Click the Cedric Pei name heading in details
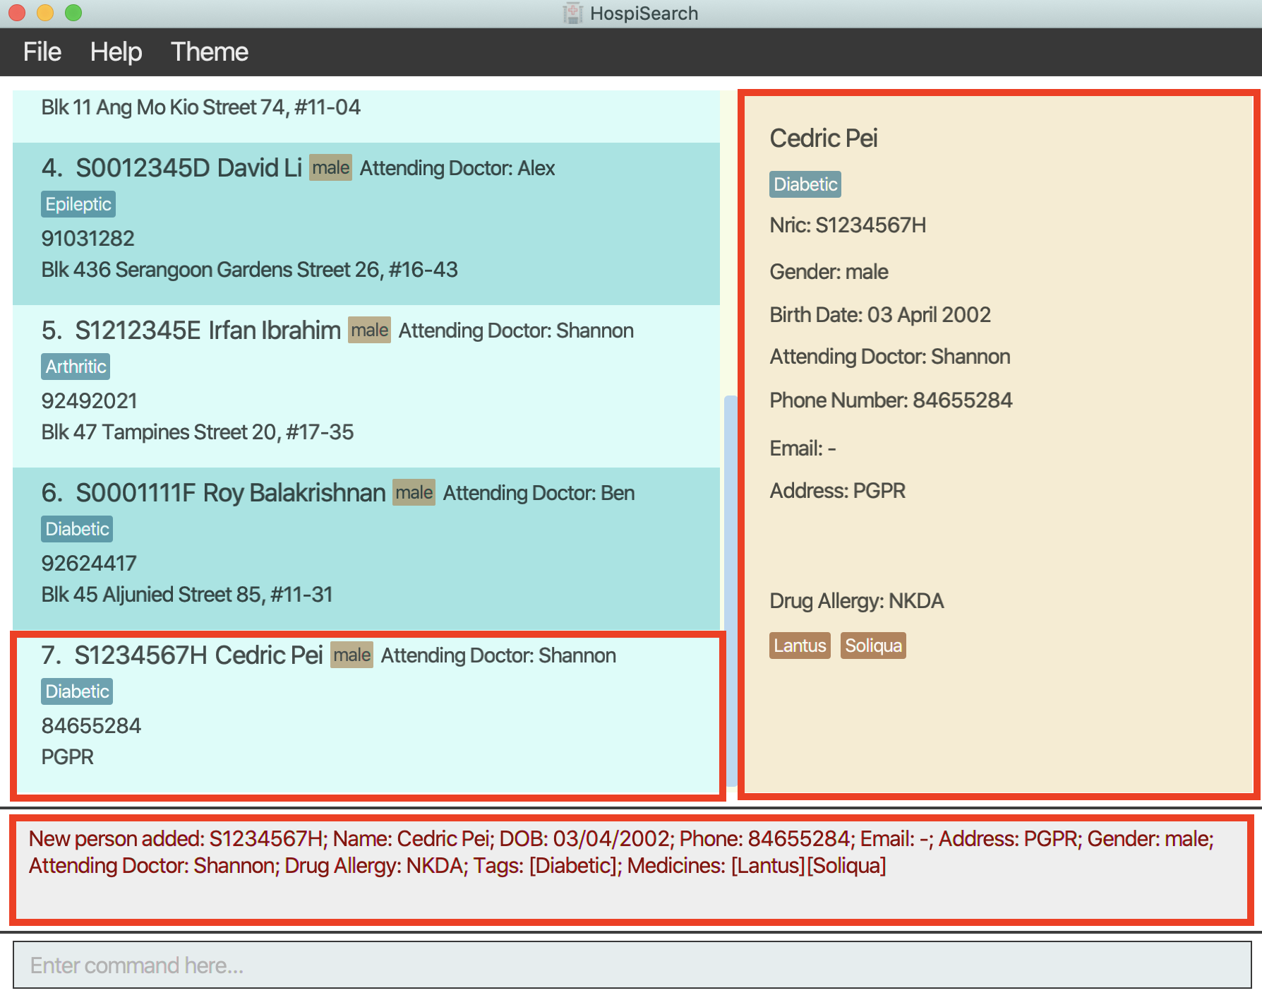The image size is (1262, 993). point(824,138)
